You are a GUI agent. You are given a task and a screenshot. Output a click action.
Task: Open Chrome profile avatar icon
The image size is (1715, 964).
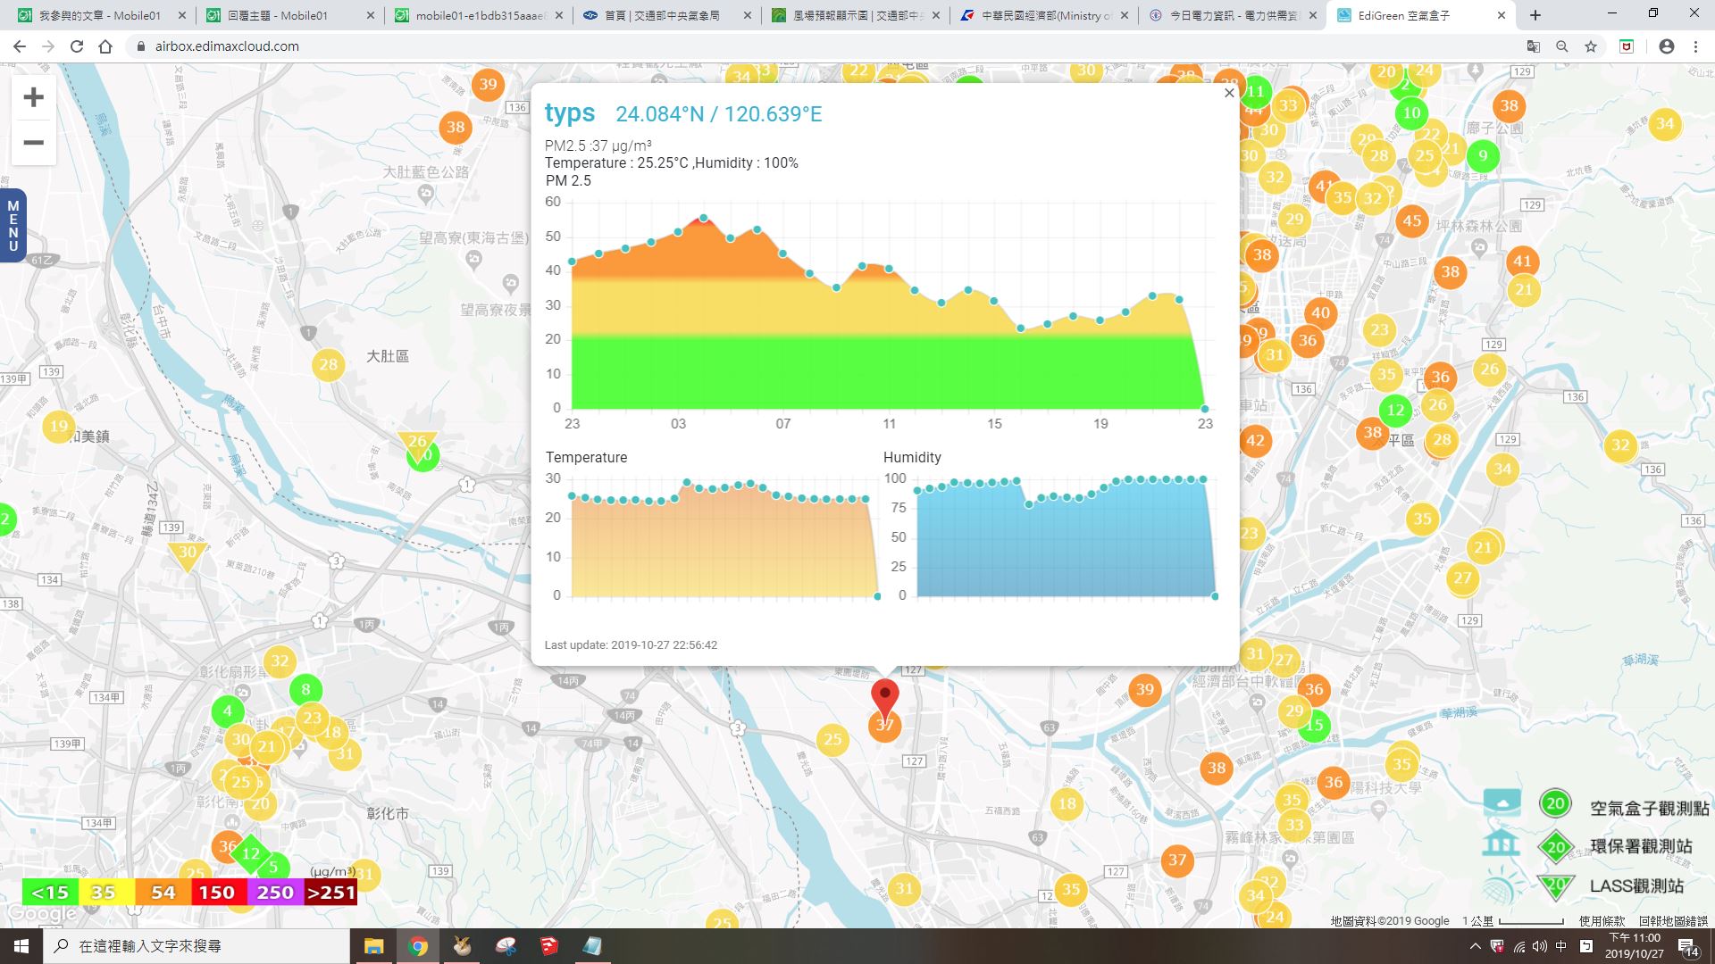pos(1667,46)
